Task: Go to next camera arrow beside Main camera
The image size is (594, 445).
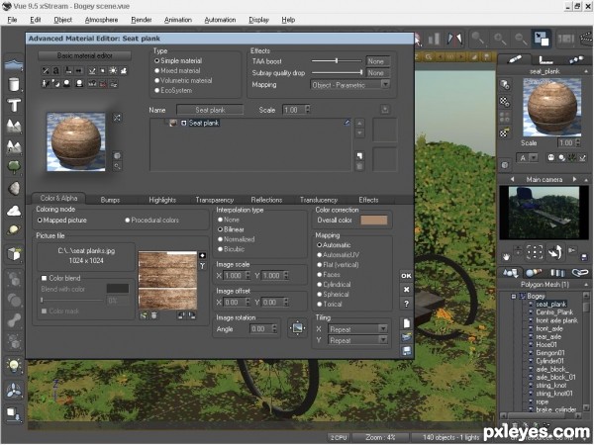Action: pos(574,179)
